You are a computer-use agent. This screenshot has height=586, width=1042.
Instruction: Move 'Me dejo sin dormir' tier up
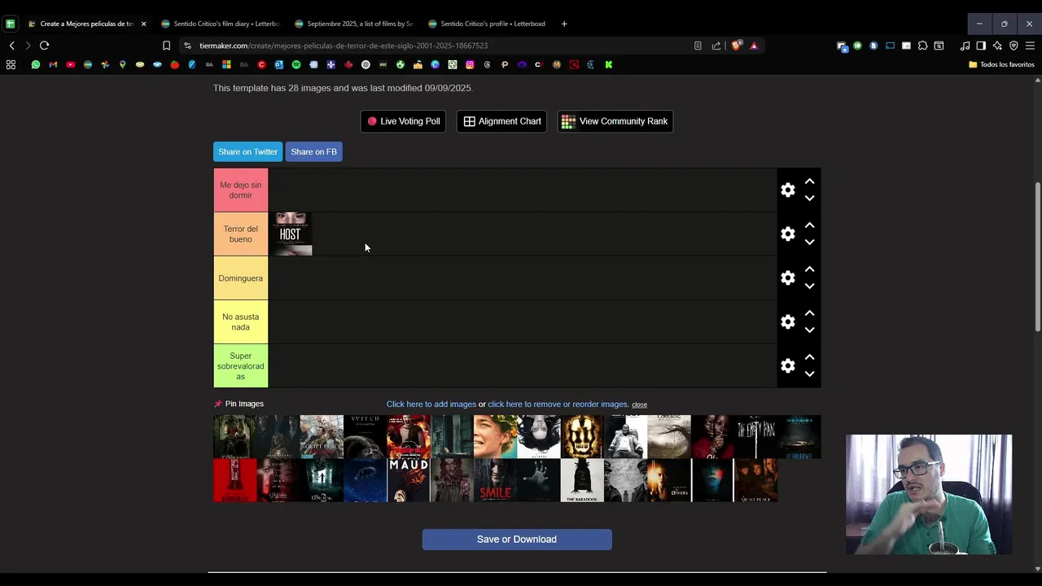pyautogui.click(x=809, y=181)
